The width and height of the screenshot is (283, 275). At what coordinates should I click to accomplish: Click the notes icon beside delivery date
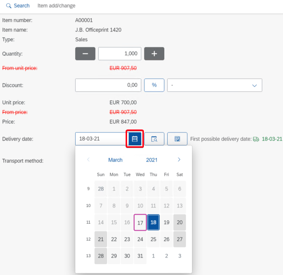177,139
